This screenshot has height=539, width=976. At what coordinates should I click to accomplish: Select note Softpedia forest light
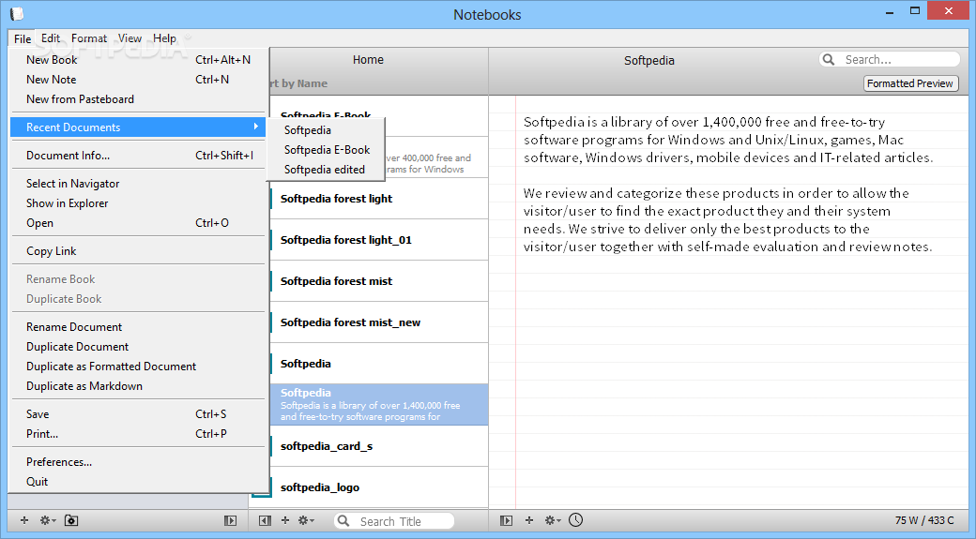click(378, 199)
